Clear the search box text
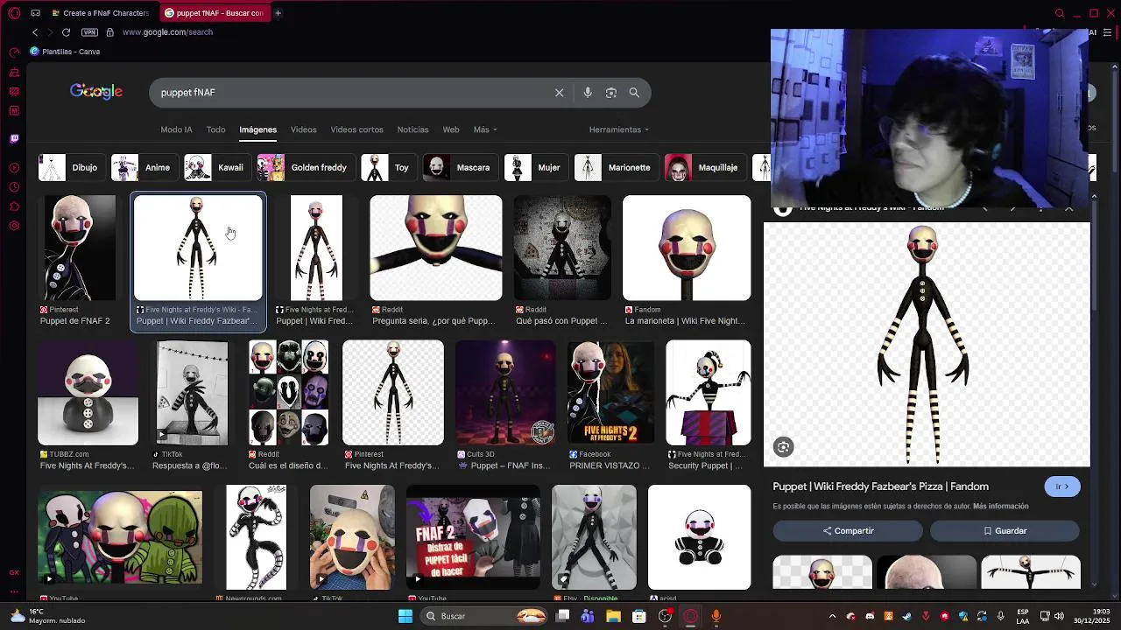Viewport: 1121px width, 630px height. [x=559, y=93]
